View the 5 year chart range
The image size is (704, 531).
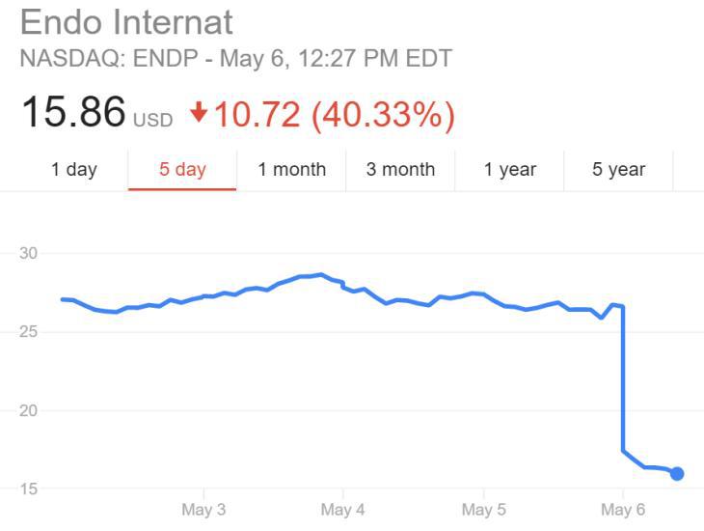[618, 170]
